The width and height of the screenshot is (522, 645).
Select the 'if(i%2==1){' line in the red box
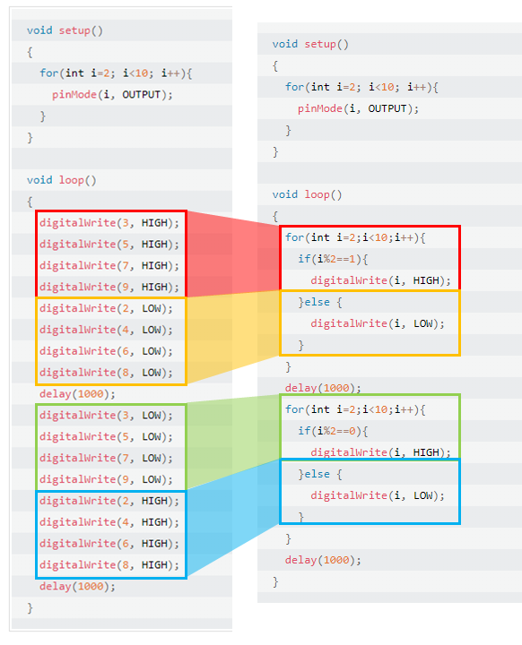(333, 259)
